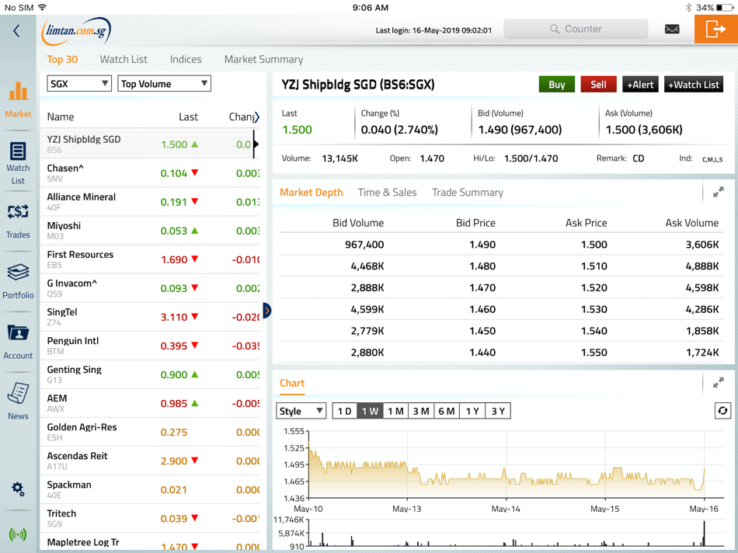Select the Market Depth tab

[x=311, y=193]
